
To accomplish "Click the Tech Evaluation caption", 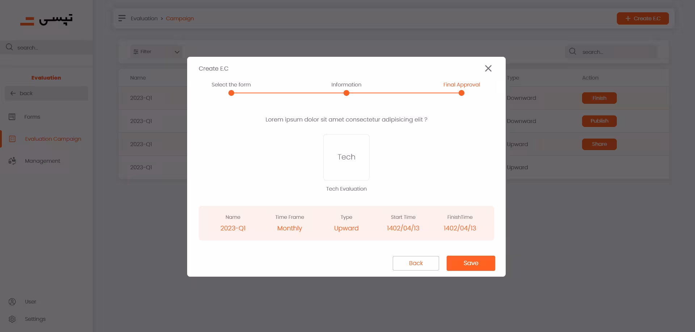I will (346, 189).
